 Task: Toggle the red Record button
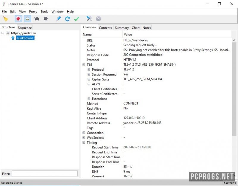click(18, 19)
